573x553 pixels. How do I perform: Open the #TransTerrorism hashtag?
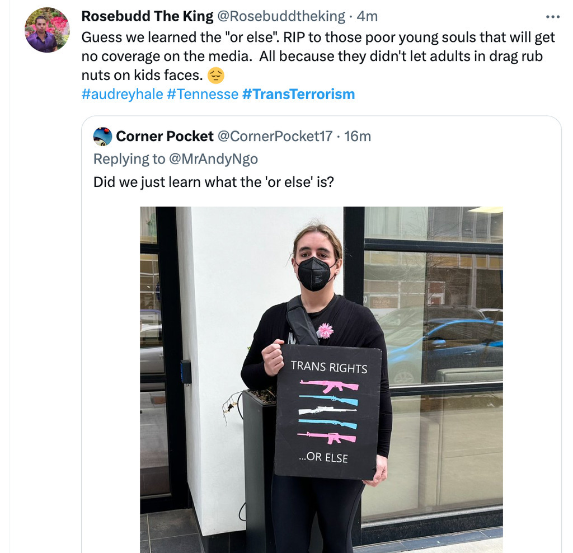pyautogui.click(x=298, y=94)
